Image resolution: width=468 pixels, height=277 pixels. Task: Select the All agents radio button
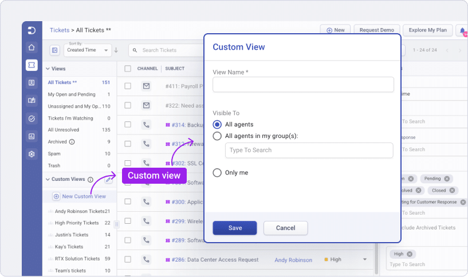pos(217,124)
